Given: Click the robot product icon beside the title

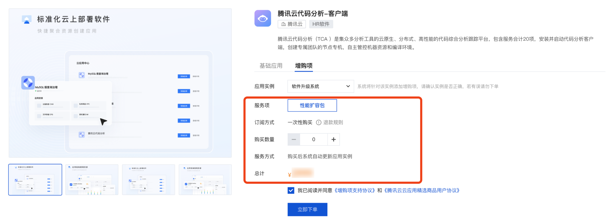Looking at the screenshot, I should click(x=263, y=18).
